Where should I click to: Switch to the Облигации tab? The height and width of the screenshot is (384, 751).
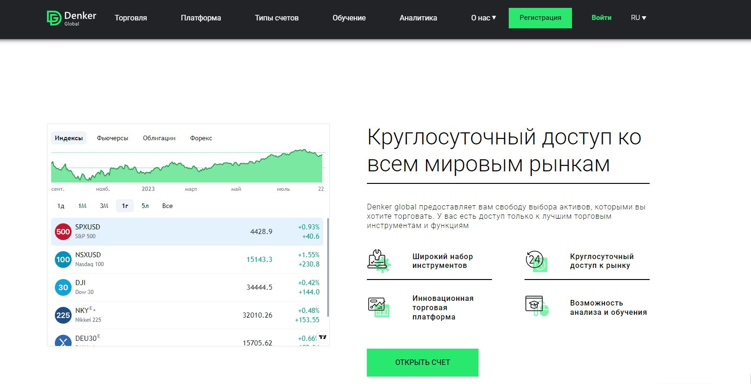(x=159, y=138)
